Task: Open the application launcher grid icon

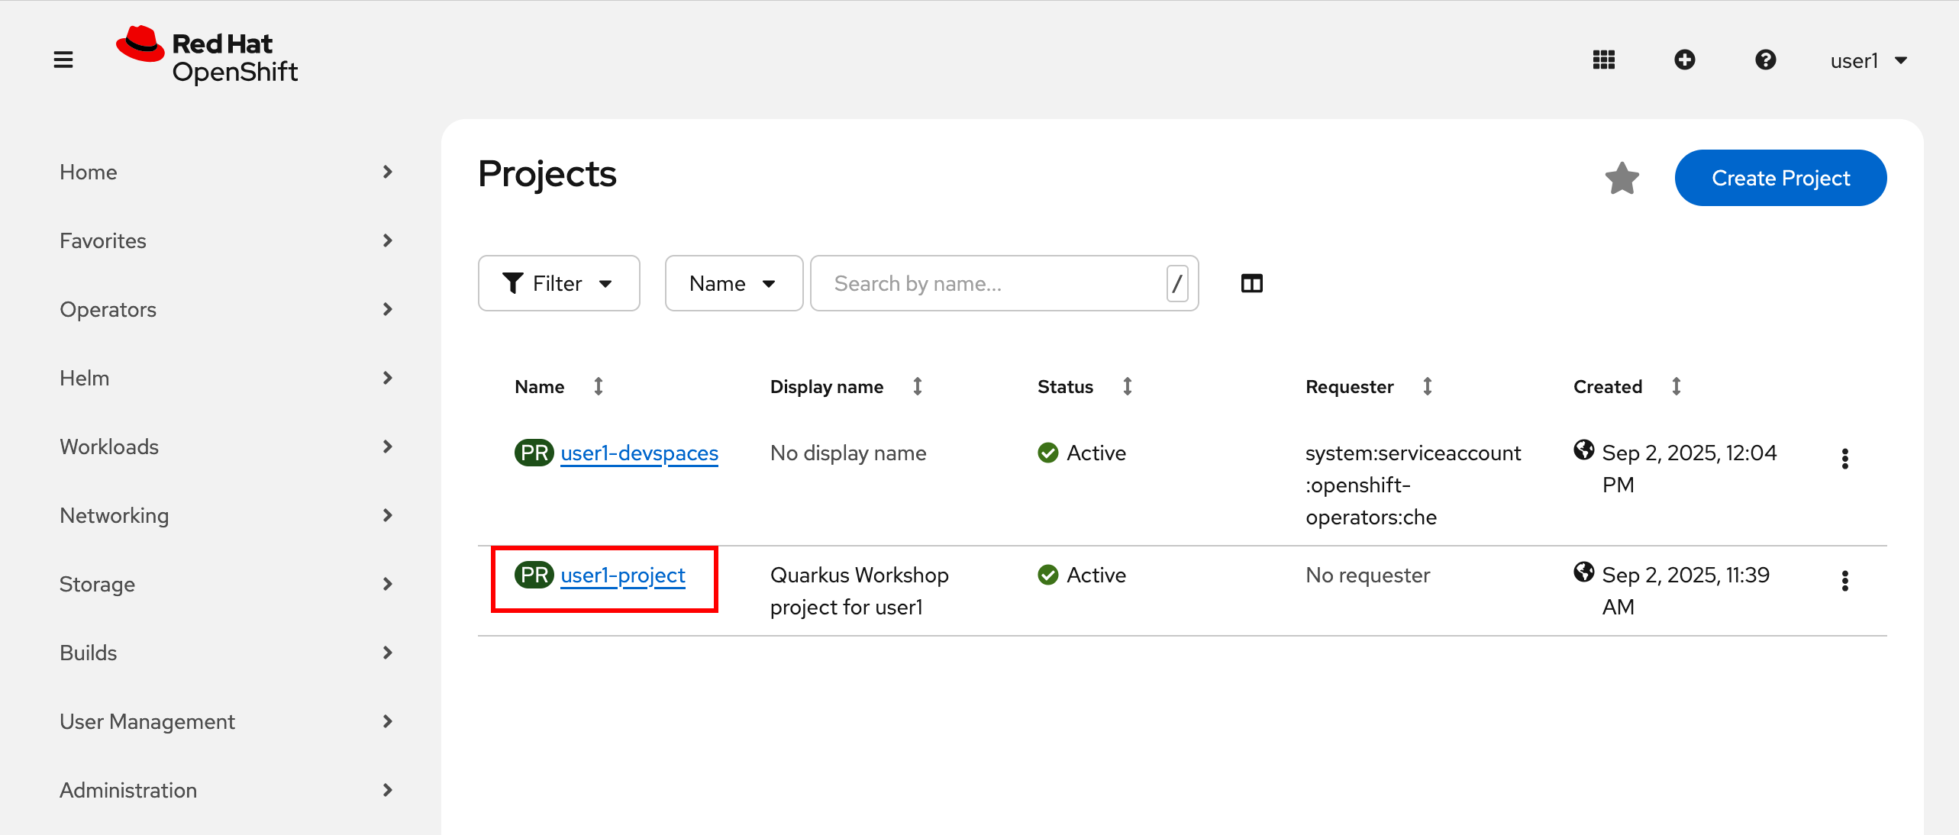Action: tap(1603, 60)
